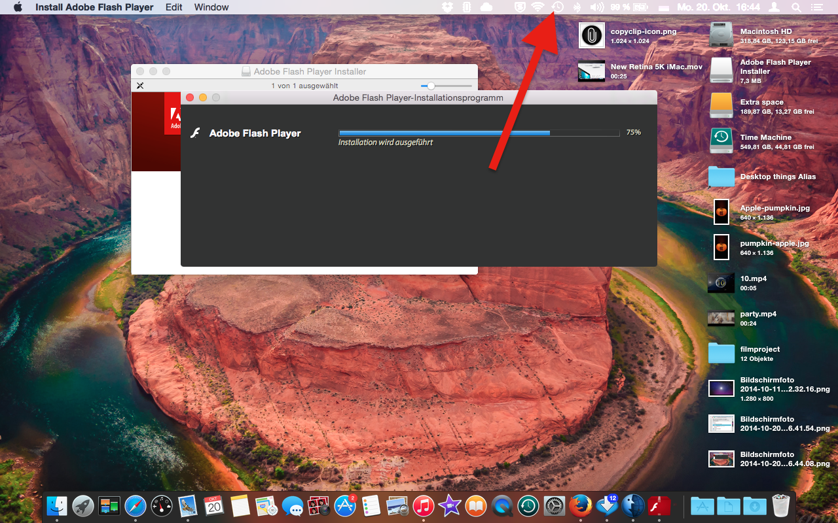Image resolution: width=838 pixels, height=523 pixels.
Task: Click Flash Player installer icon in Dock
Action: click(659, 505)
